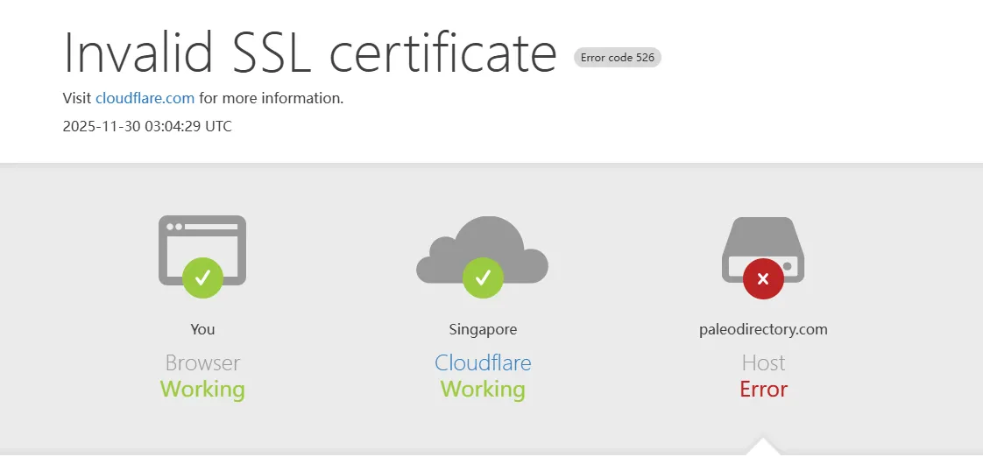This screenshot has height=457, width=983.
Task: Click the green checkmark on browser icon
Action: [202, 278]
